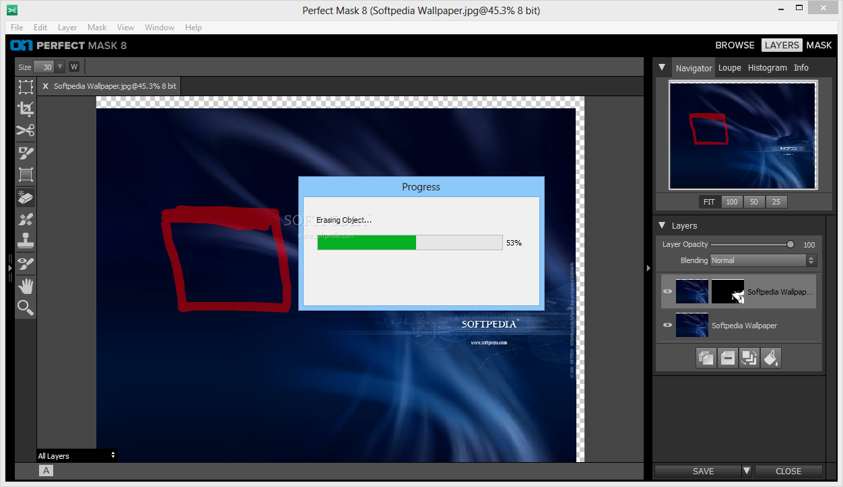Open the All Layers dropdown
The width and height of the screenshot is (843, 487).
[x=77, y=455]
